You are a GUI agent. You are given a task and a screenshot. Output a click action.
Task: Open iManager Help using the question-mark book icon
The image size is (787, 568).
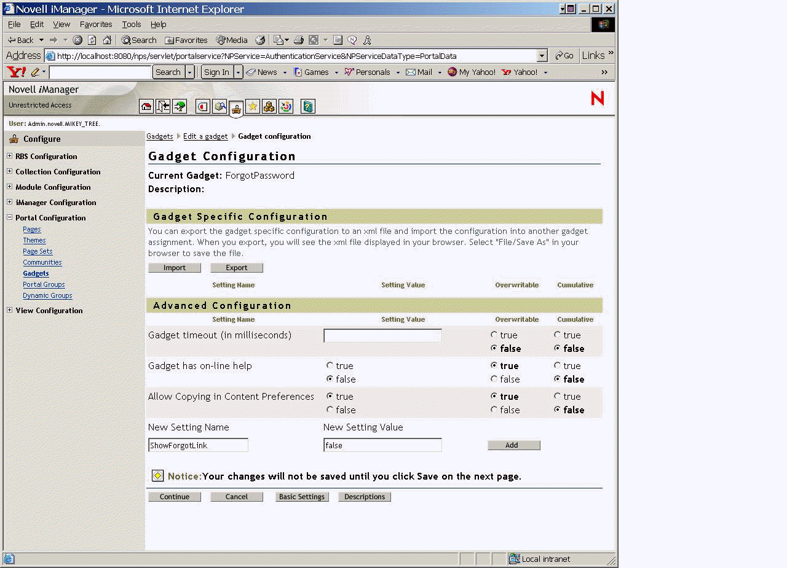click(307, 106)
